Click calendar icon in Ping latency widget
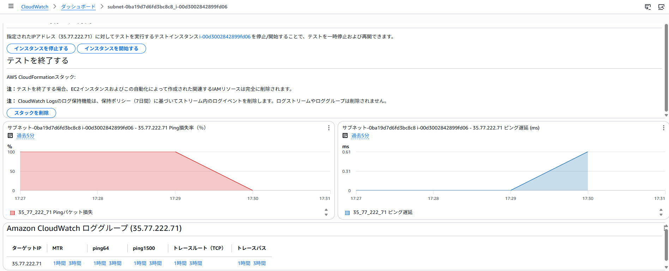This screenshot has height=271, width=669. [345, 135]
